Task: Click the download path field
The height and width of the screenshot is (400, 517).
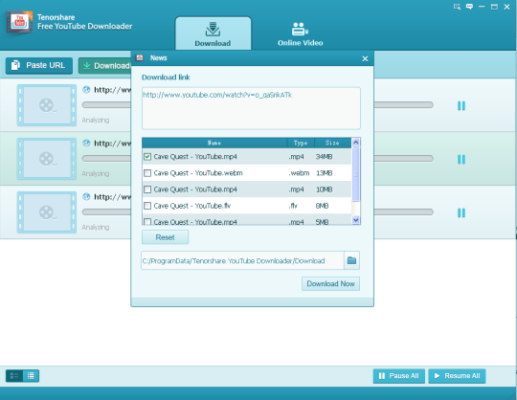Action: pos(242,260)
